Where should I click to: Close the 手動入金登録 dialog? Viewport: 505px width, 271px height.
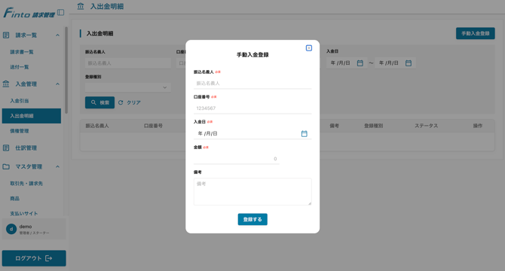click(308, 48)
